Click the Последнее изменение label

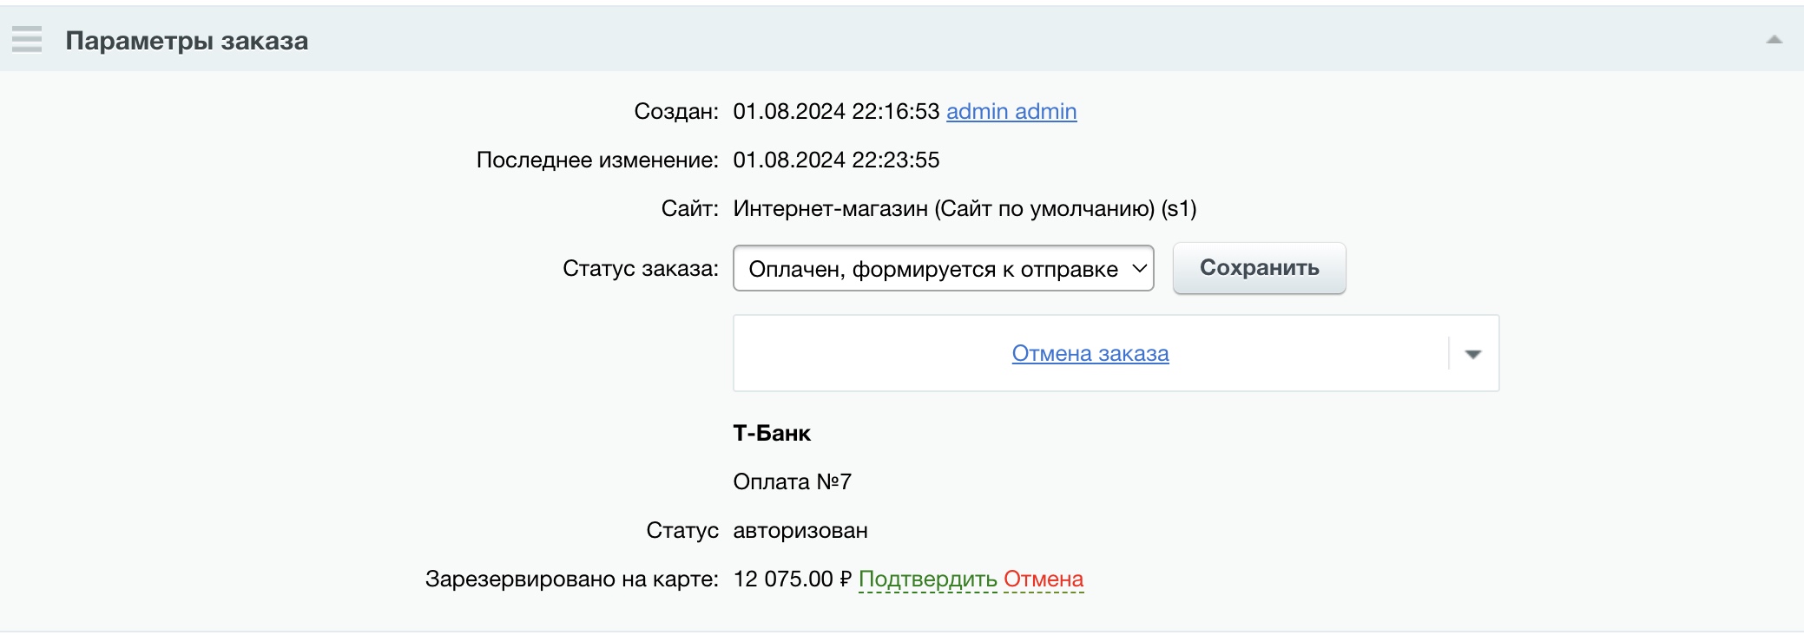[596, 160]
